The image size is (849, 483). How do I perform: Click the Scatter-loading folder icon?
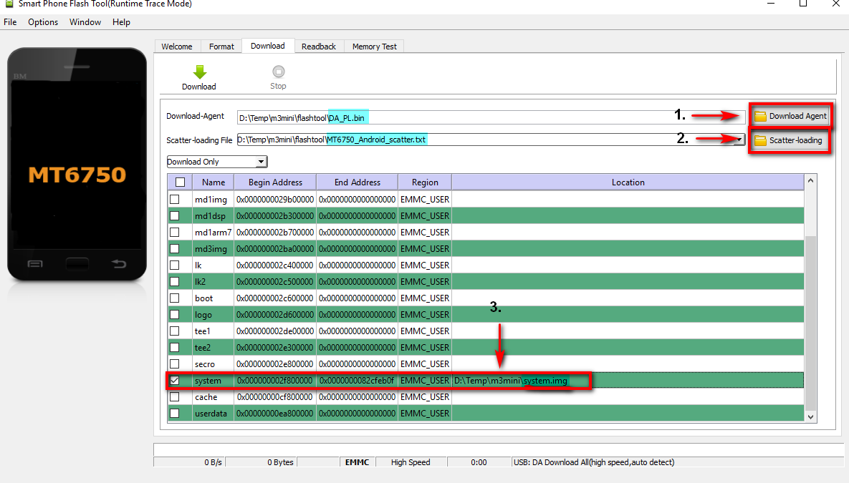tap(760, 140)
